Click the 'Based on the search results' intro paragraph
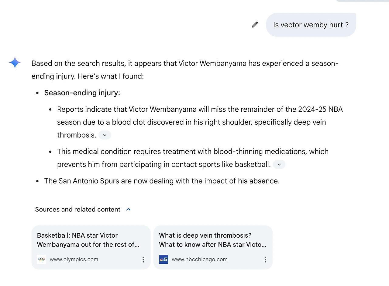 coord(184,70)
